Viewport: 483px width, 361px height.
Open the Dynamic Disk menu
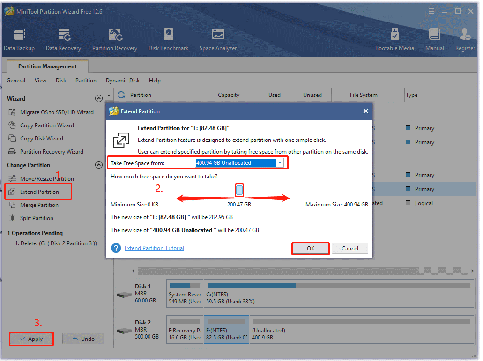[x=122, y=80]
